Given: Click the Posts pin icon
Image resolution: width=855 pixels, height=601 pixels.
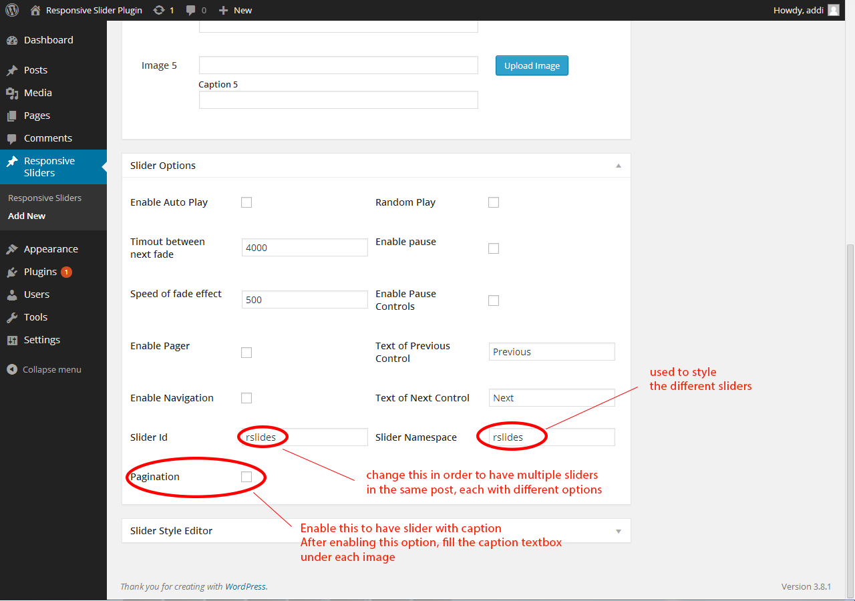Looking at the screenshot, I should [12, 70].
